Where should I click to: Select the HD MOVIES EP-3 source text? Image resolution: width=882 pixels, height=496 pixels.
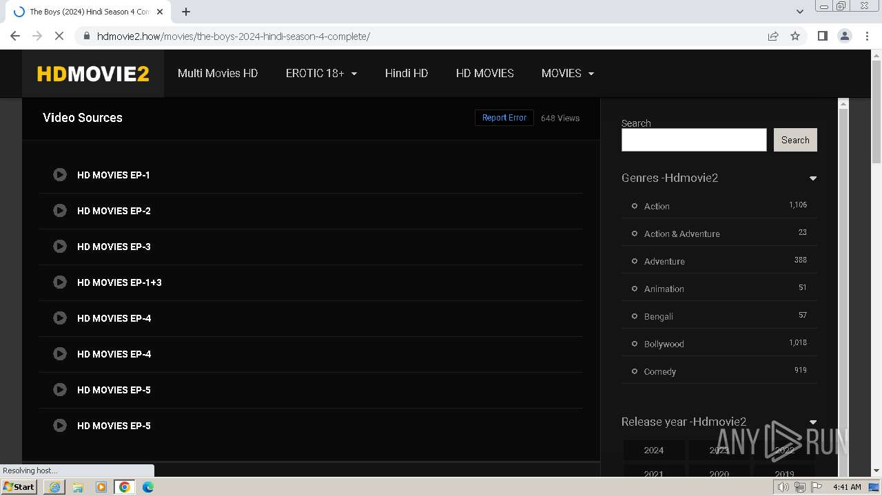tap(114, 247)
